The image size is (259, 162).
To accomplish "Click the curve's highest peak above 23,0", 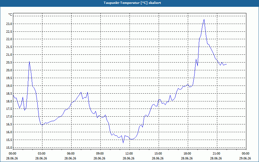I will (204, 19).
